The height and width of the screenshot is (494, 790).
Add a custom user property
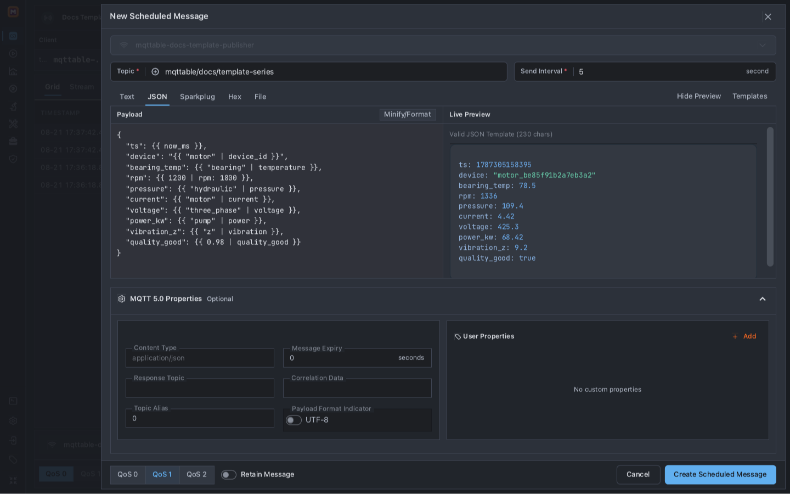coord(744,336)
